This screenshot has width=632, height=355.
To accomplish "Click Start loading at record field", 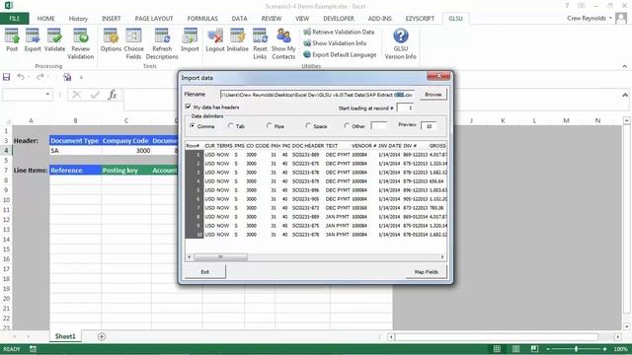I will click(405, 107).
